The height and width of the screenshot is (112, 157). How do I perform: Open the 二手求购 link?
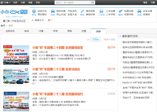coord(110,14)
